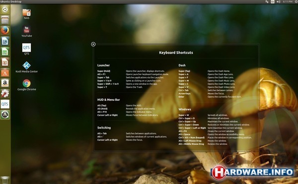
Task: Click the Dash section heading
Action: point(182,65)
